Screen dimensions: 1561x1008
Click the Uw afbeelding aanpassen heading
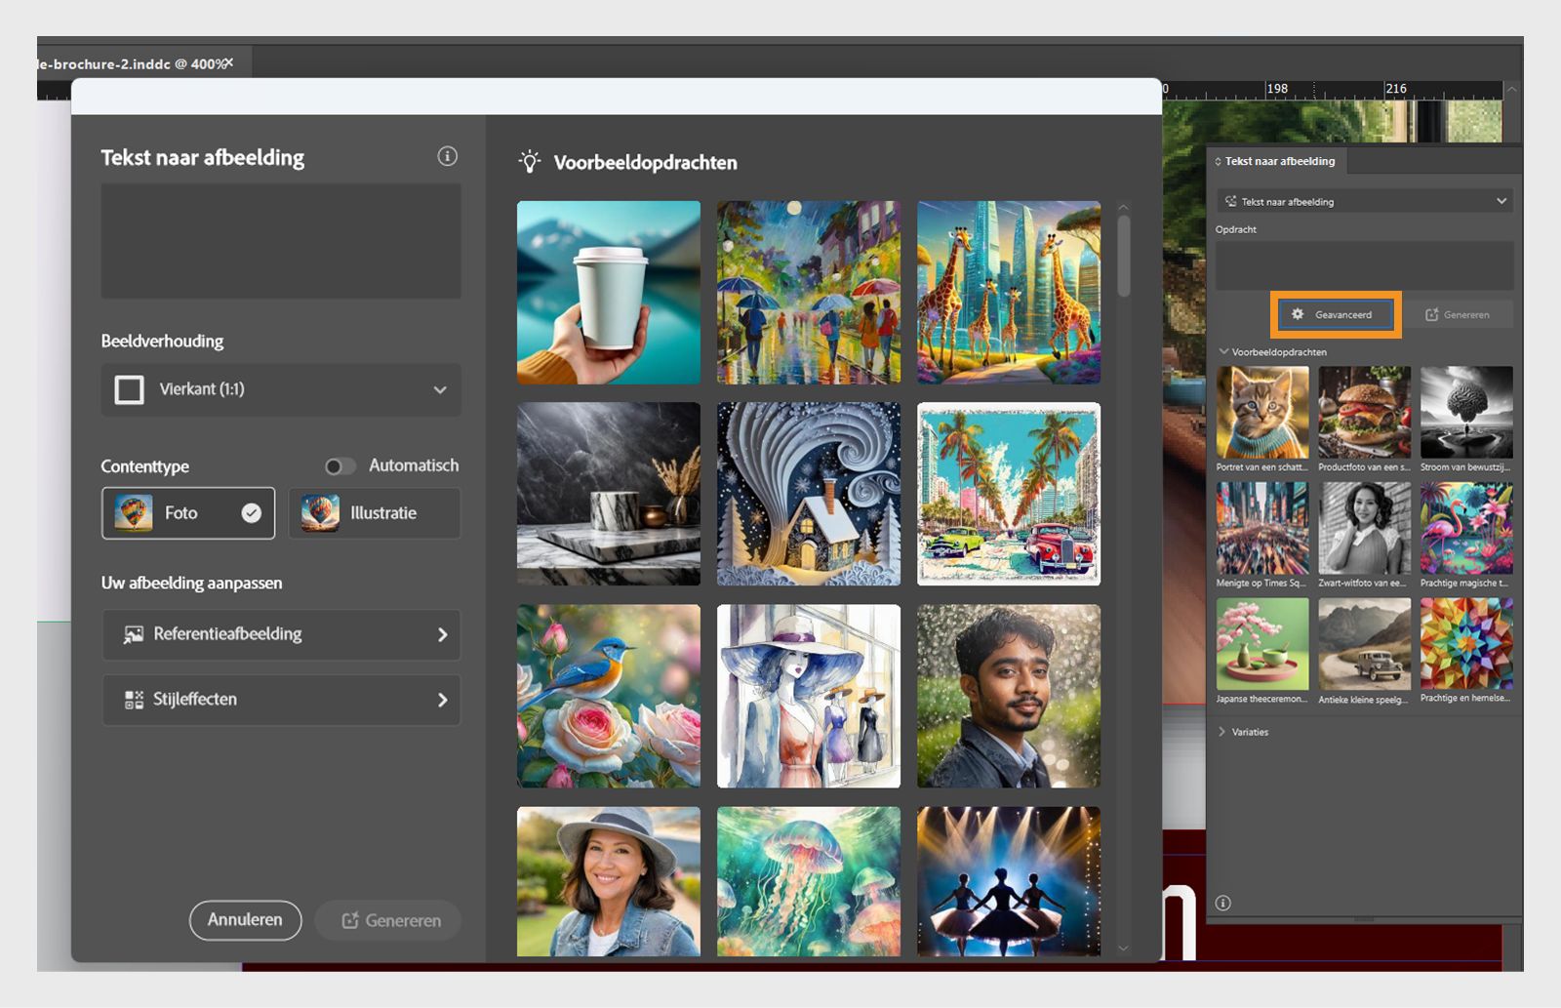coord(191,583)
